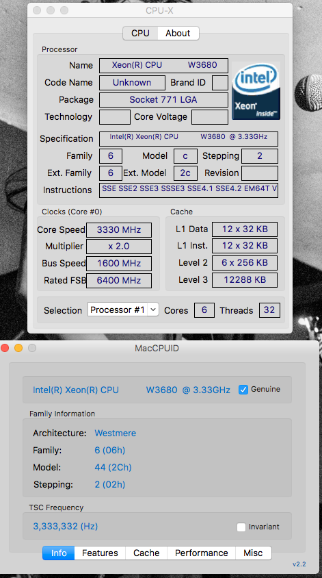Click the TSC Frequency value 3,333,332 (Hz)
Screen dimensions: 322x578
[66, 526]
